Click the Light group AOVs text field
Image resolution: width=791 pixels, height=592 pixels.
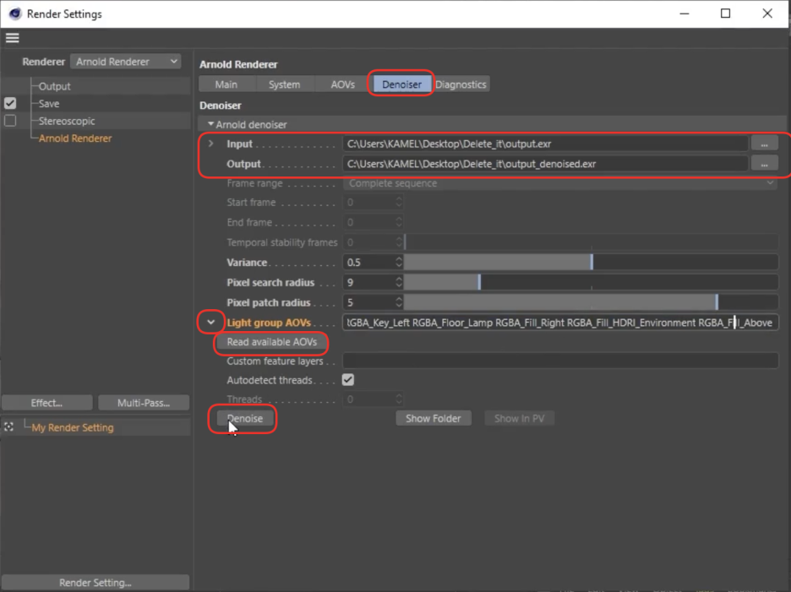(560, 323)
